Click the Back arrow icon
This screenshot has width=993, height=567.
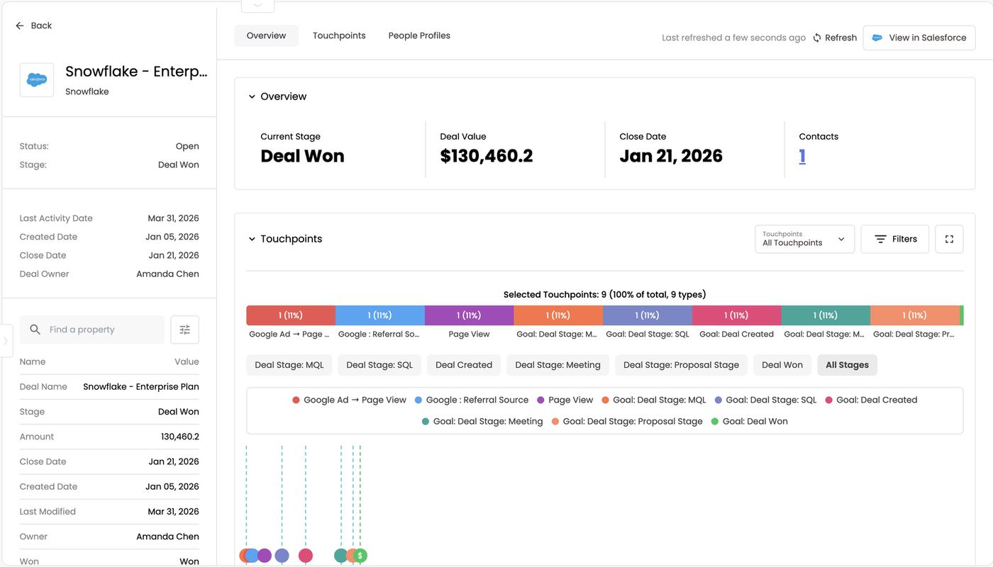20,26
